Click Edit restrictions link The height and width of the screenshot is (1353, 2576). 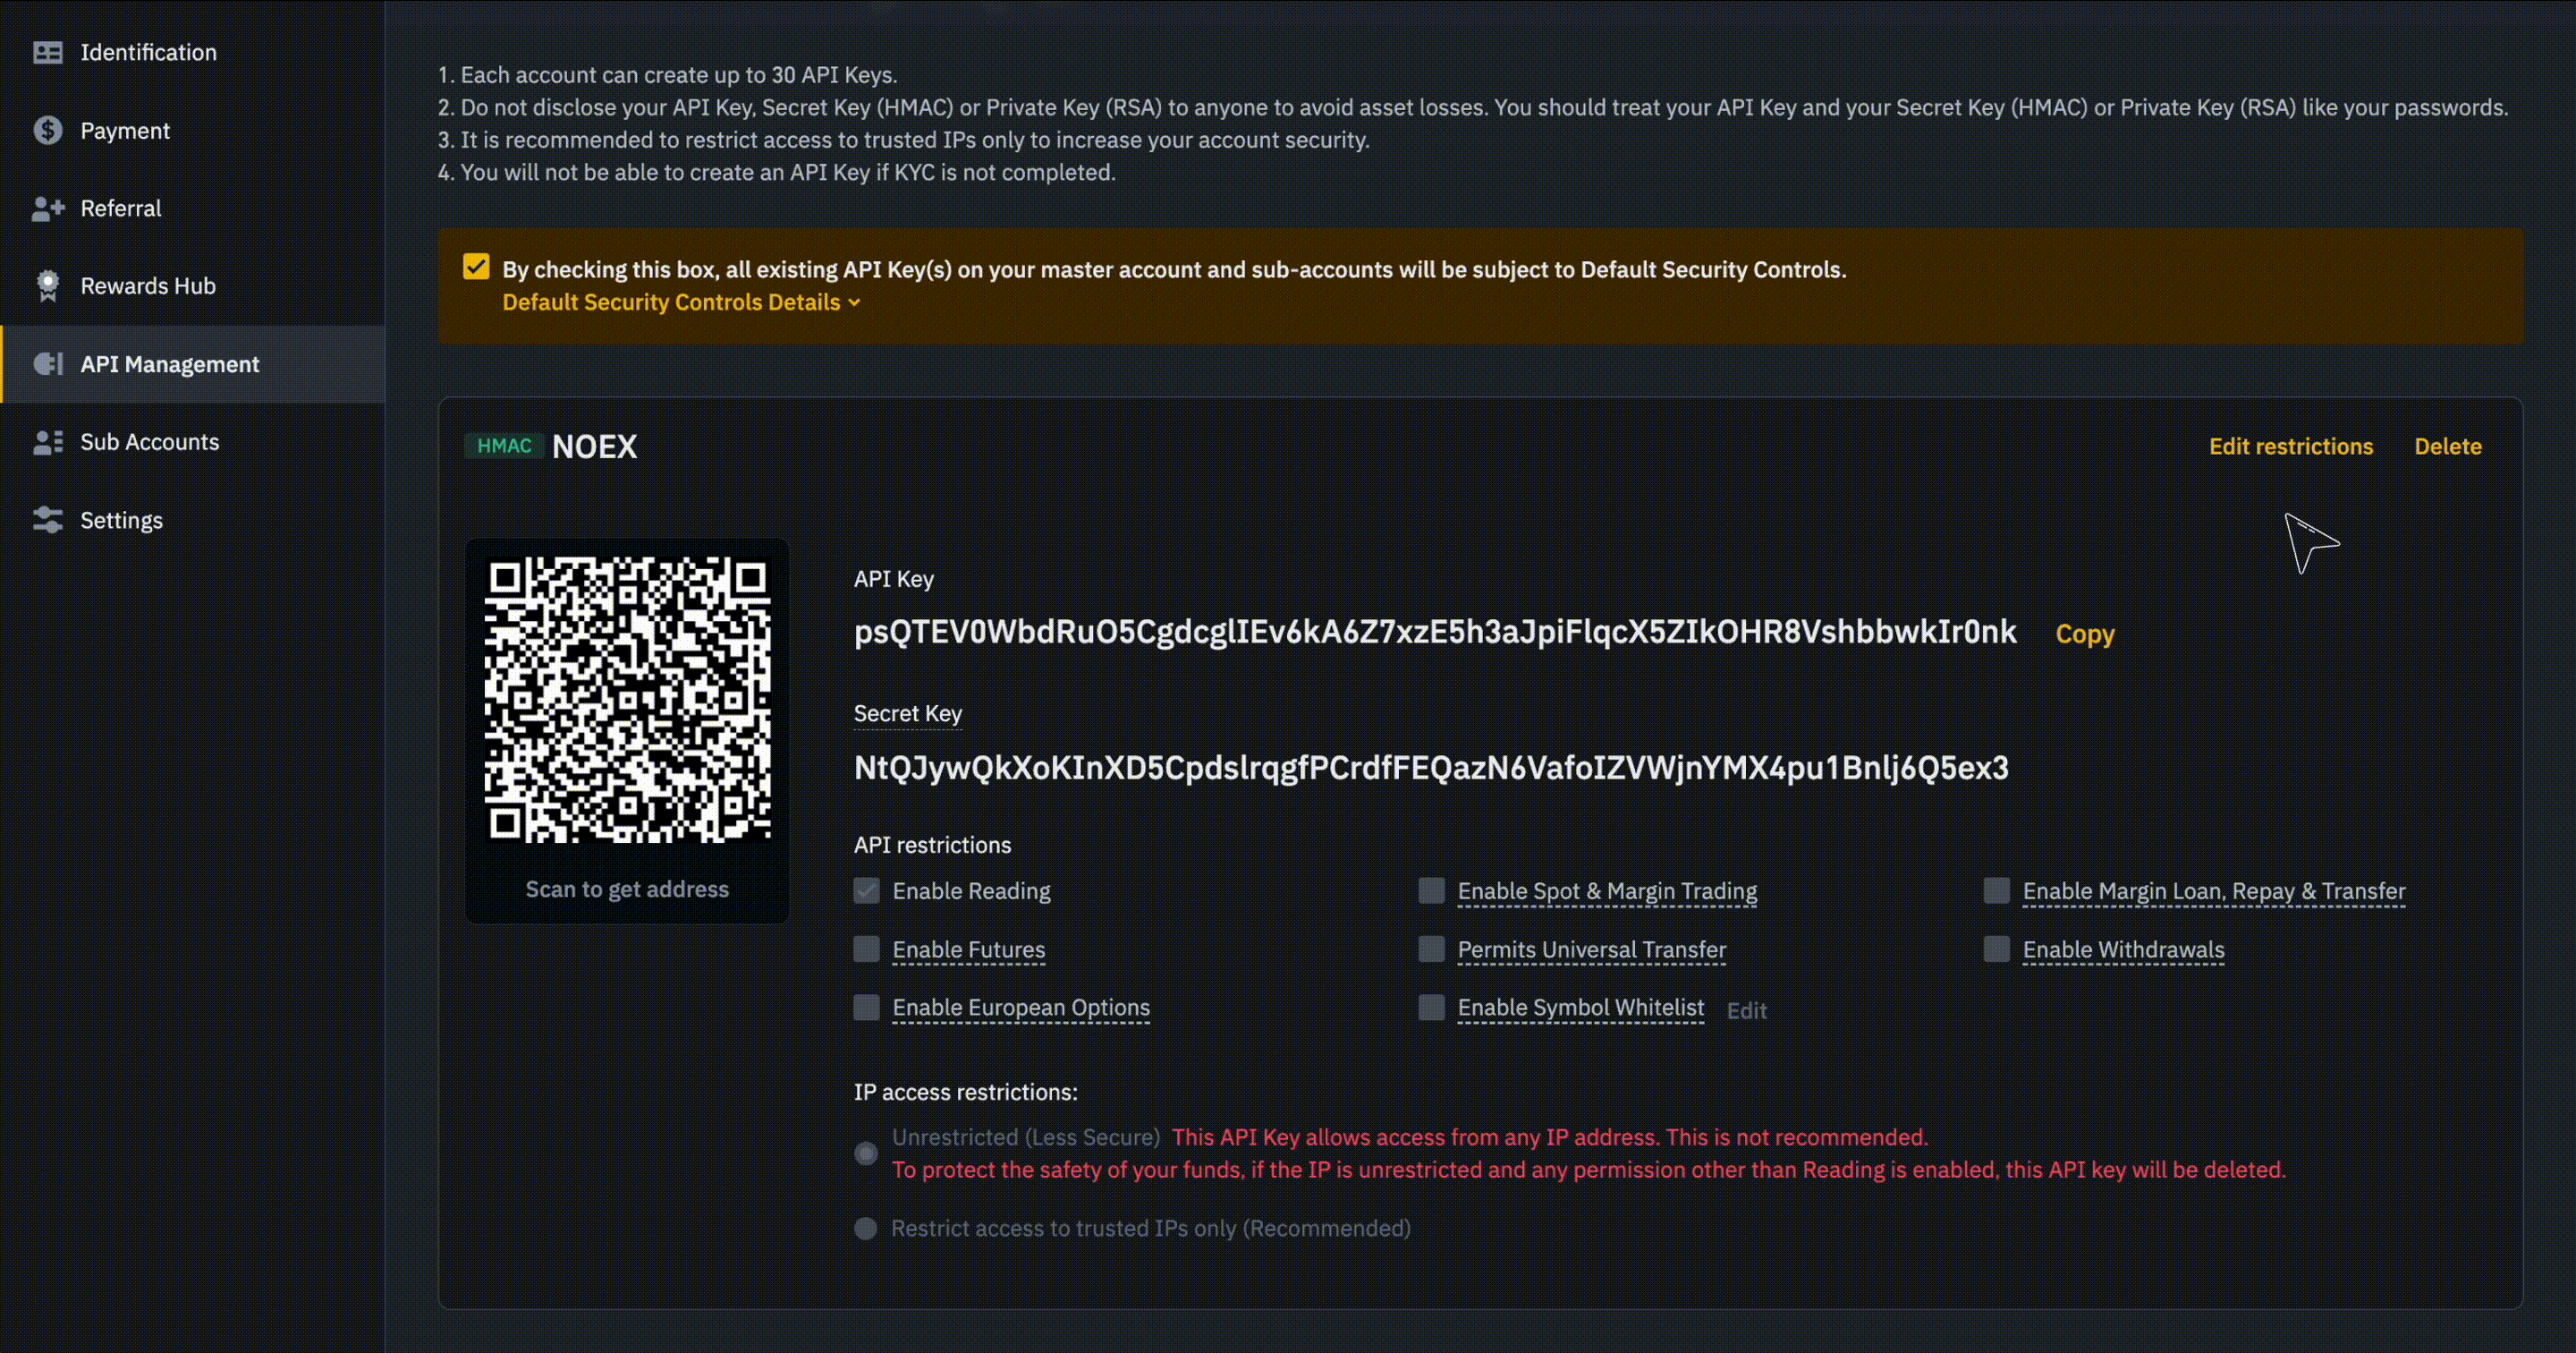click(x=2290, y=447)
